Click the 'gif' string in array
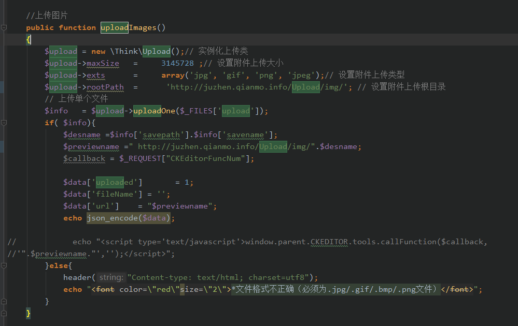The height and width of the screenshot is (326, 518). [x=233, y=75]
